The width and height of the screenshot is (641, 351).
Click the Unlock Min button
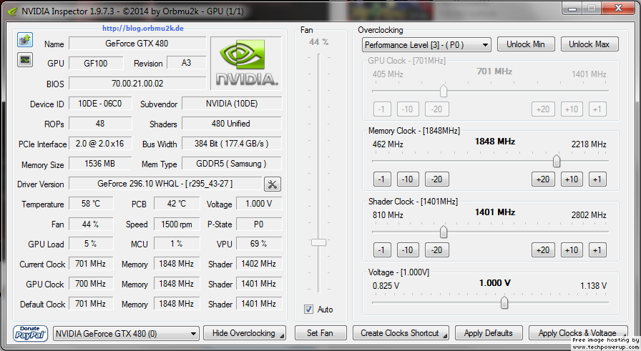coord(526,44)
